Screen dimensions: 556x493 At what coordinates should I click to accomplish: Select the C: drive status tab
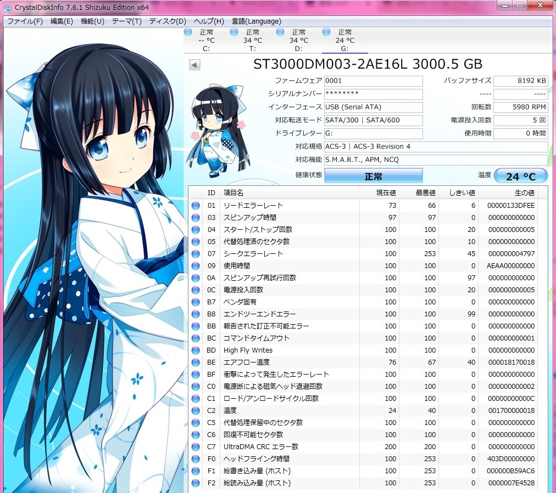(x=207, y=40)
